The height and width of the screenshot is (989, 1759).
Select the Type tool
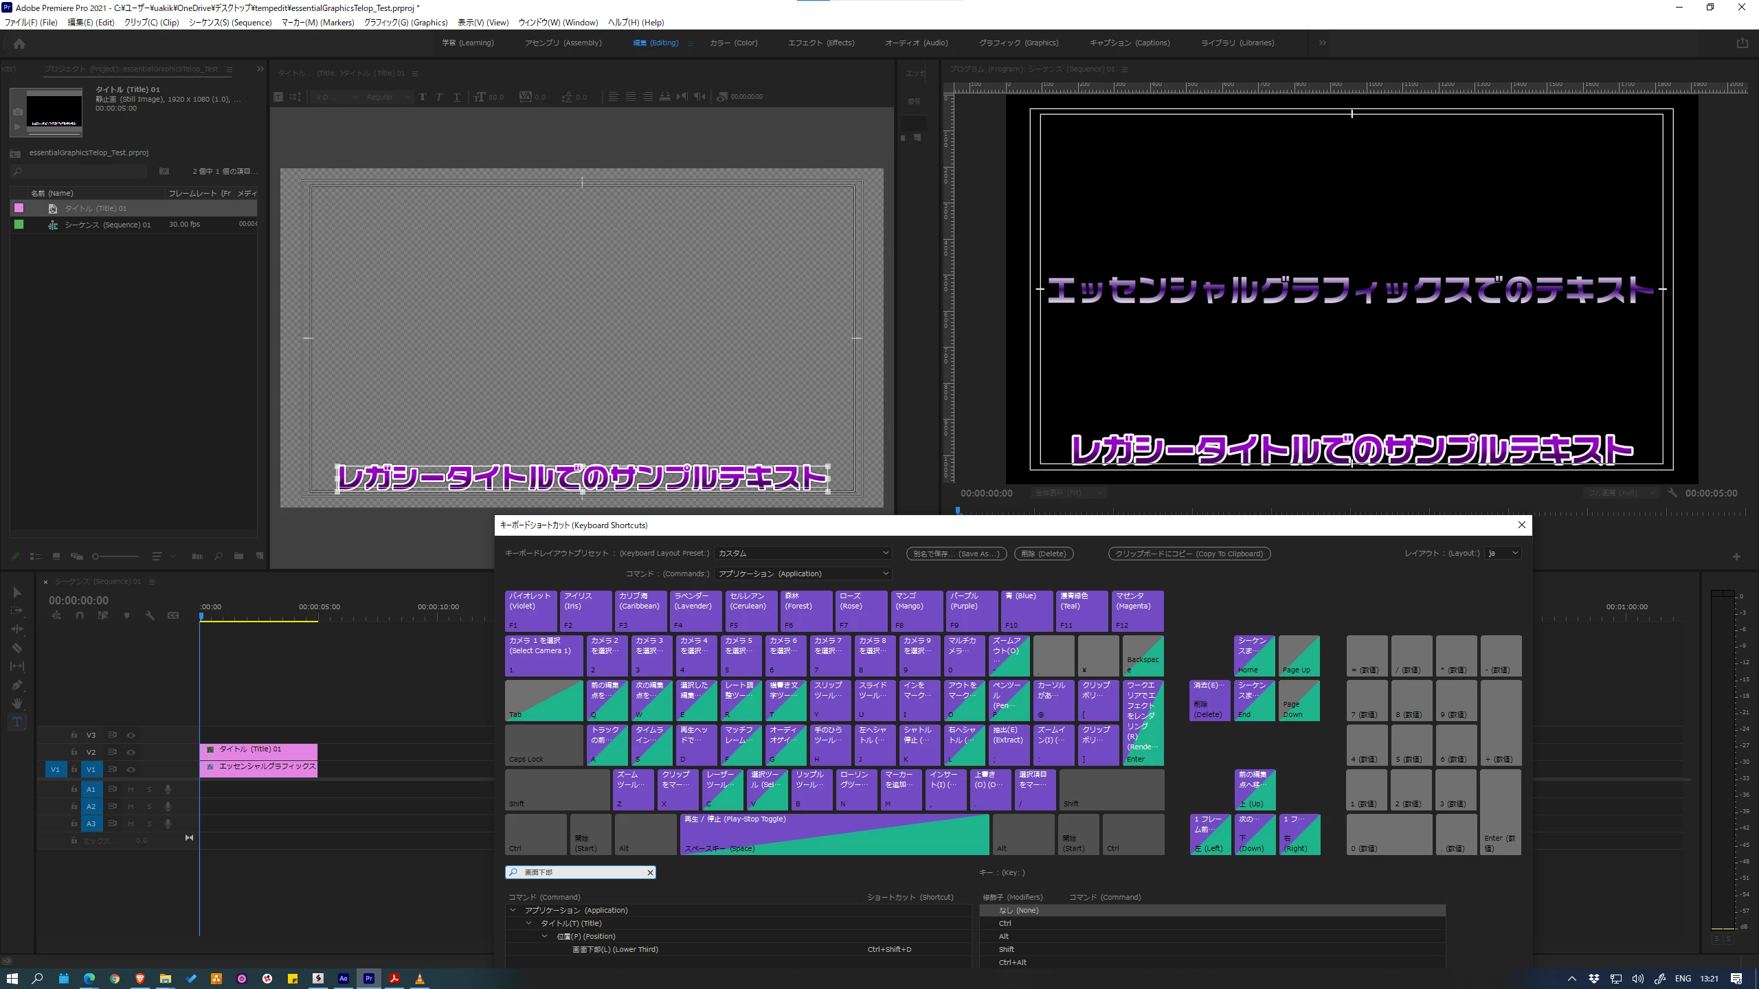point(17,722)
